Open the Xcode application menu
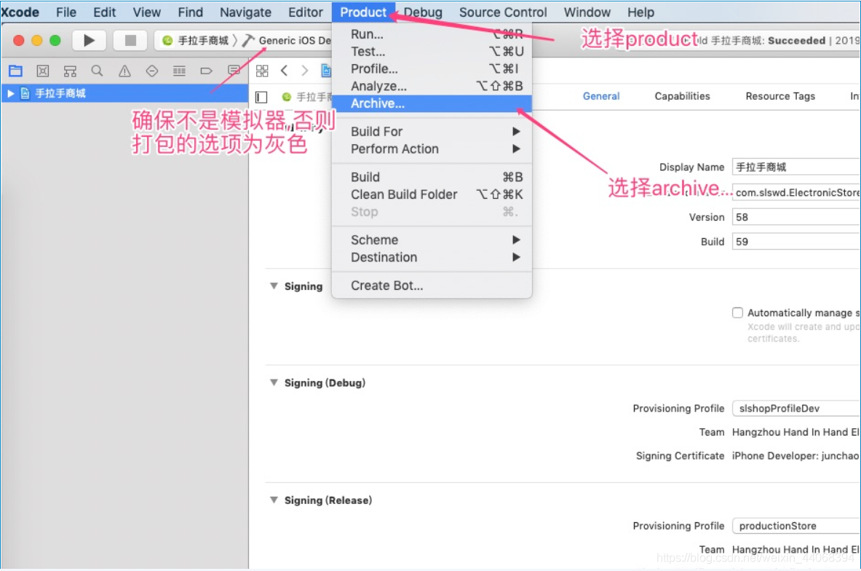The width and height of the screenshot is (861, 571). pos(20,12)
